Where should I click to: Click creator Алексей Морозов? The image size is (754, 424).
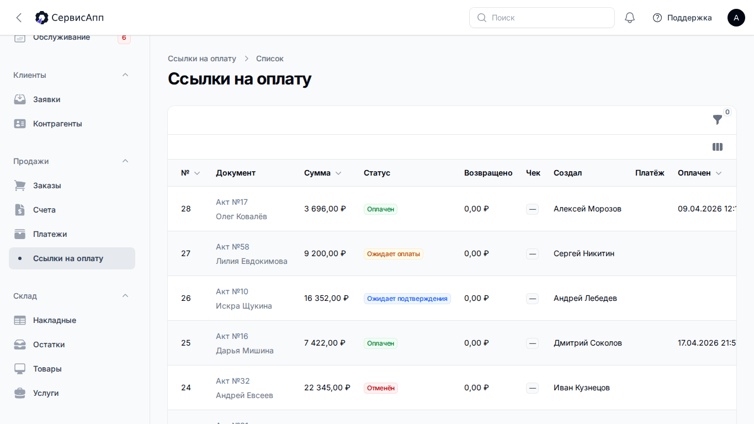click(x=587, y=209)
